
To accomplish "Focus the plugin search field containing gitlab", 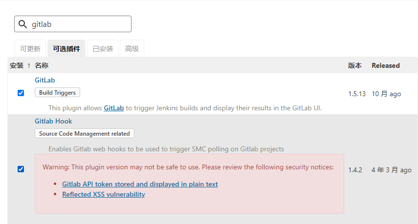I will (x=78, y=24).
